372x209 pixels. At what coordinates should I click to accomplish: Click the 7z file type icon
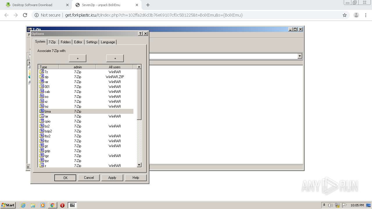pos(42,72)
